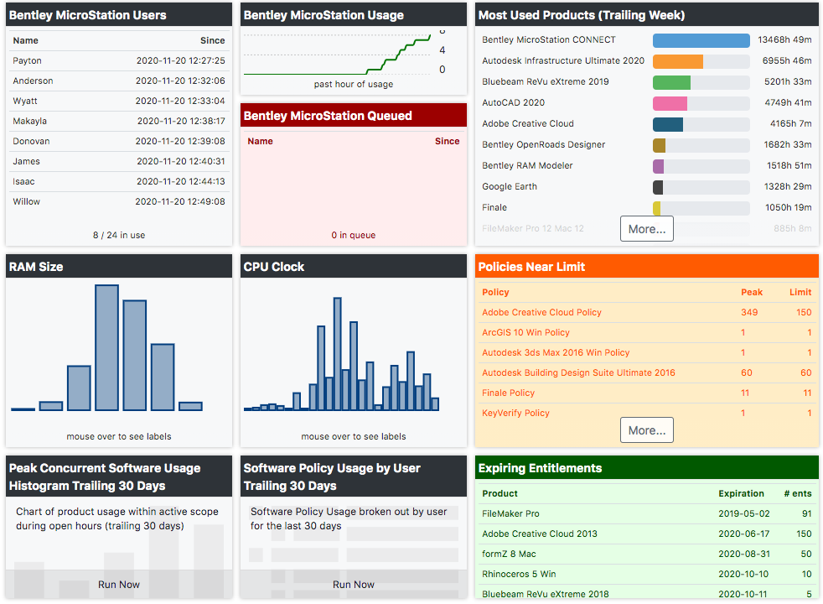Select the green Bluebeam ReVu eXtreme 2019 bar
The height and width of the screenshot is (604, 823).
(672, 82)
